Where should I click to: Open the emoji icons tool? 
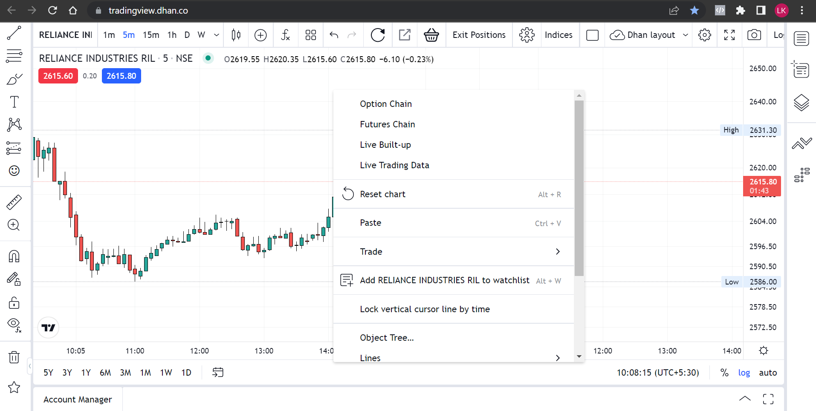14,171
